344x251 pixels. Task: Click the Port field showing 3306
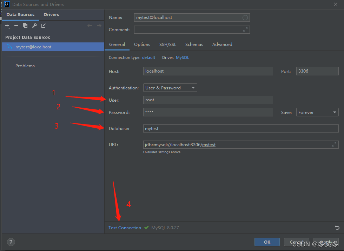pos(317,71)
